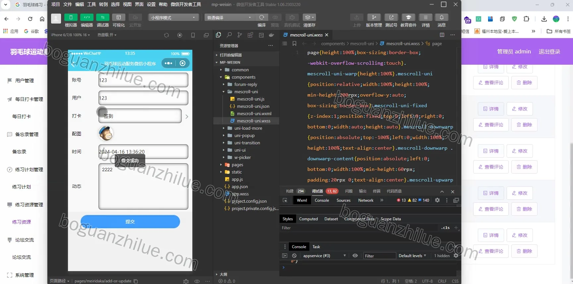Click the clear console icon
Image resolution: width=573 pixels, height=284 pixels.
coord(294,255)
